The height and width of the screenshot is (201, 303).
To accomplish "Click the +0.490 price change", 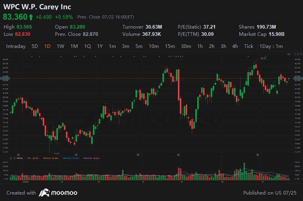I will pyautogui.click(x=44, y=17).
